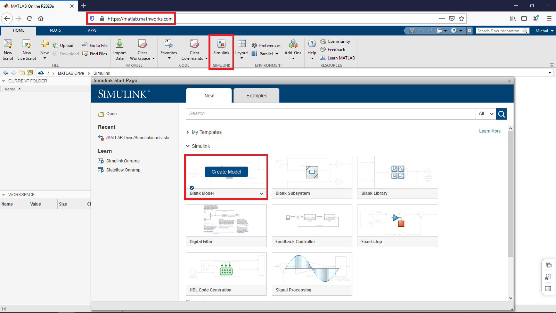Go to browser home page
Viewport: 556px width, 313px height.
(x=41, y=18)
